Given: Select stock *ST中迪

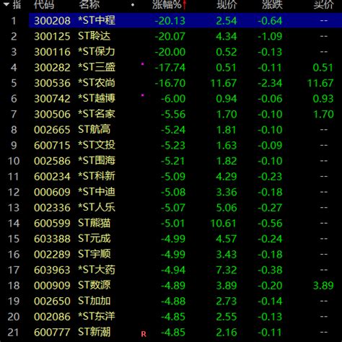Looking at the screenshot, I should [97, 192].
